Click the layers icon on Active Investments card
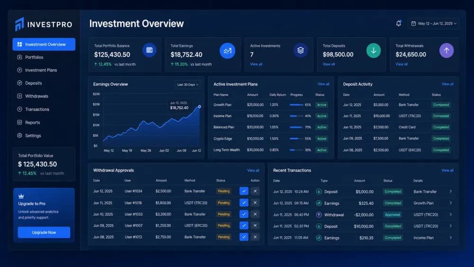 coord(301,50)
